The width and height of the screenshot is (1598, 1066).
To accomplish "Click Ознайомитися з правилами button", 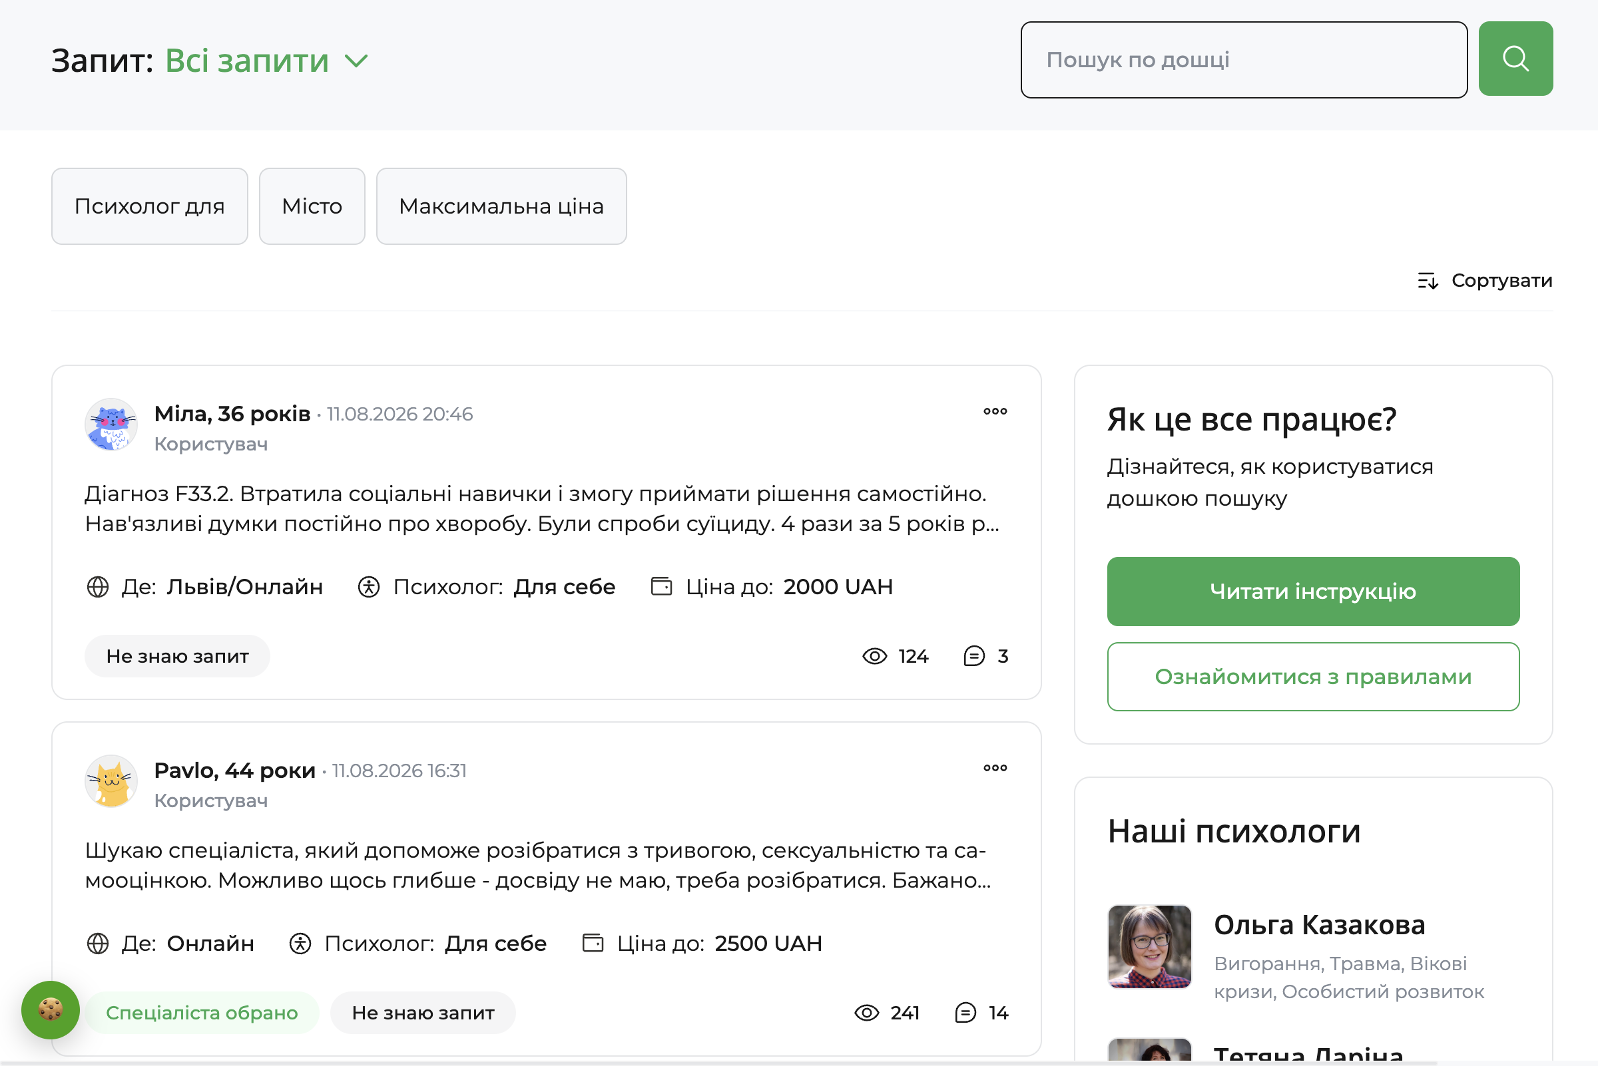I will click(1312, 677).
